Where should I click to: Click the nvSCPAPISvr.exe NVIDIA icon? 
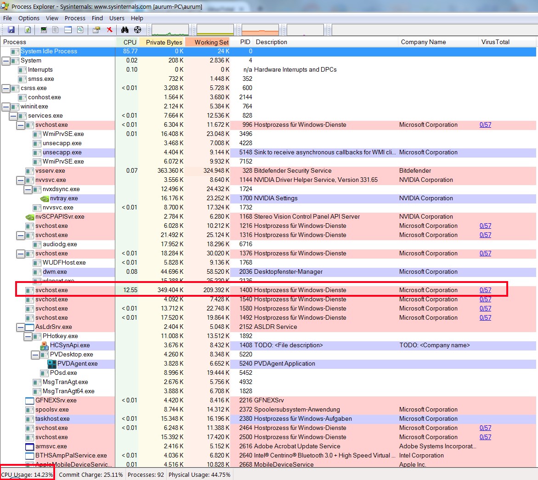pos(30,217)
